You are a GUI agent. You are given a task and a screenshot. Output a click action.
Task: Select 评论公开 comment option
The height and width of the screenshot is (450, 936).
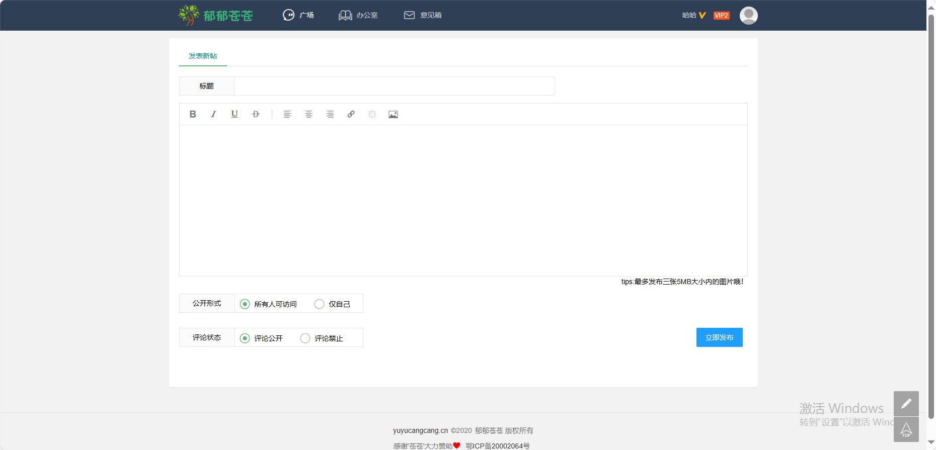[261, 338]
